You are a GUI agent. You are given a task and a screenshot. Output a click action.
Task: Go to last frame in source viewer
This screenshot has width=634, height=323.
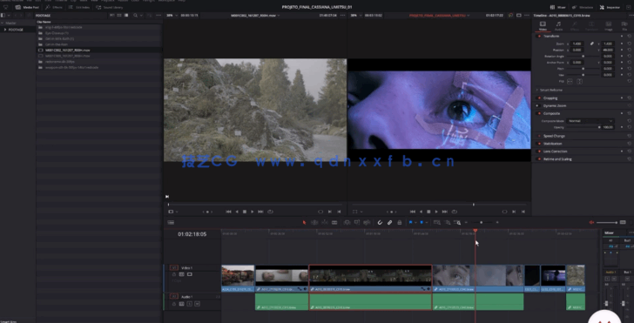coord(260,212)
